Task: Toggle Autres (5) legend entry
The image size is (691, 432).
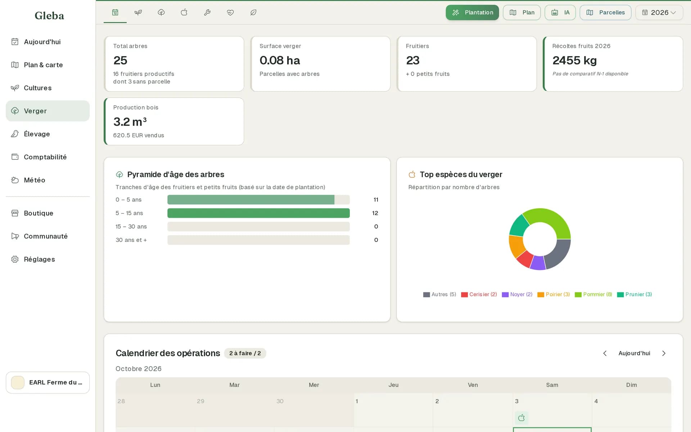Action: pyautogui.click(x=439, y=294)
